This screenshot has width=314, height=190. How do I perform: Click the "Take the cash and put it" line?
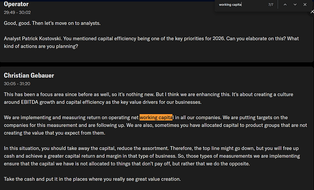92,179
